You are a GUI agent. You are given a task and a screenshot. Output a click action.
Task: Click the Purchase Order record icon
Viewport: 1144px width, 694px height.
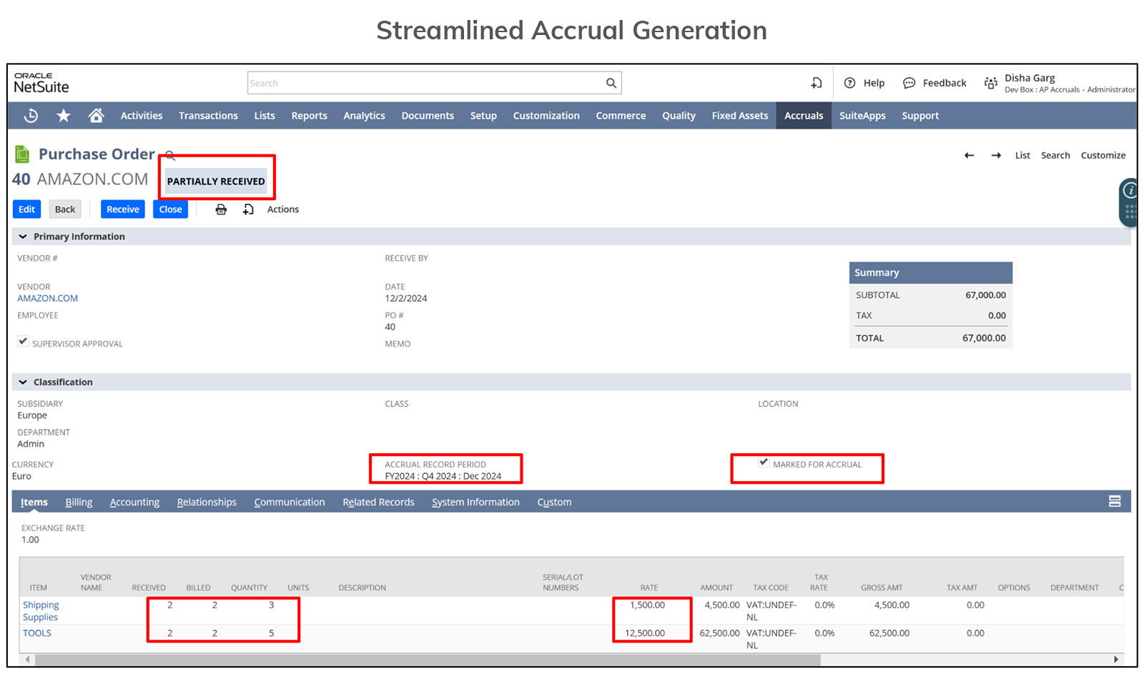click(x=22, y=154)
